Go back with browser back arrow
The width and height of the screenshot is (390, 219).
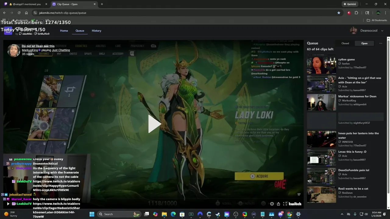click(4, 13)
